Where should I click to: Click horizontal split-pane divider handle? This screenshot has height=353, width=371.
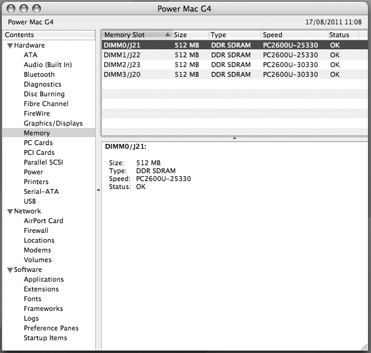tap(234, 138)
